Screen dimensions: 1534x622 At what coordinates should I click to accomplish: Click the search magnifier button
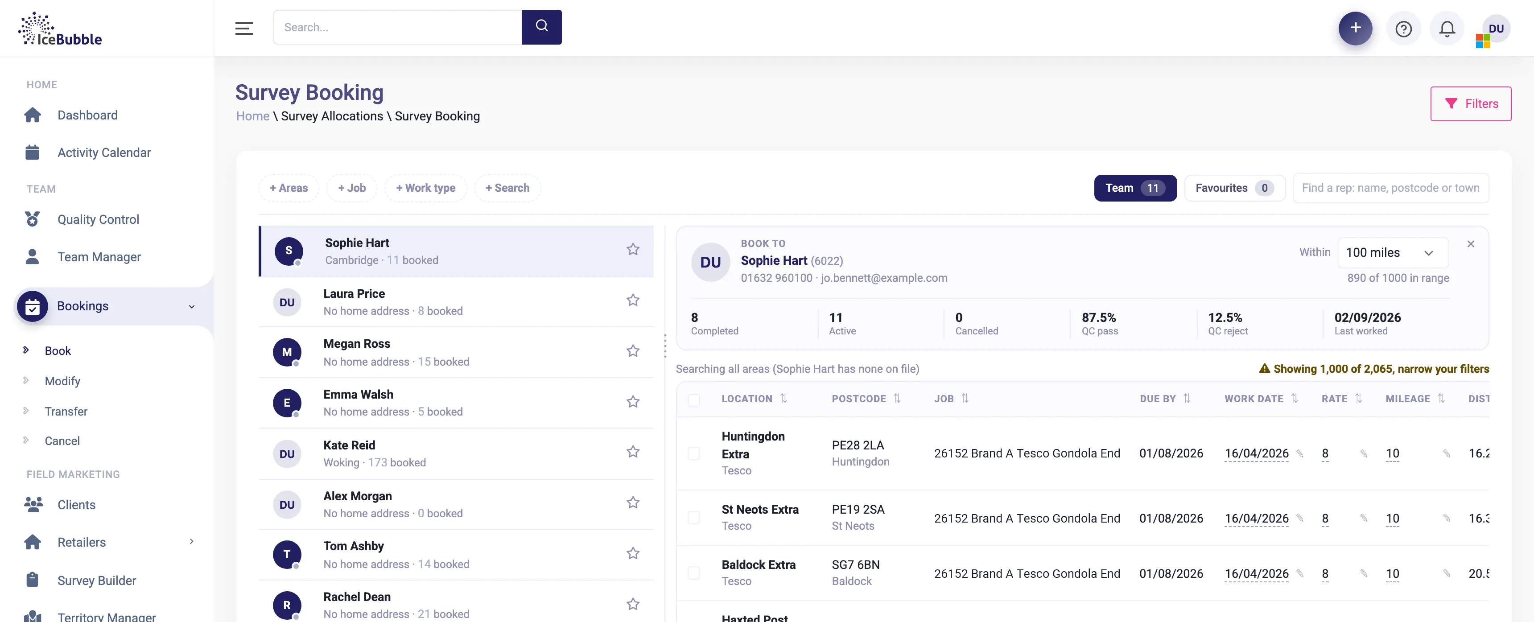(x=541, y=27)
